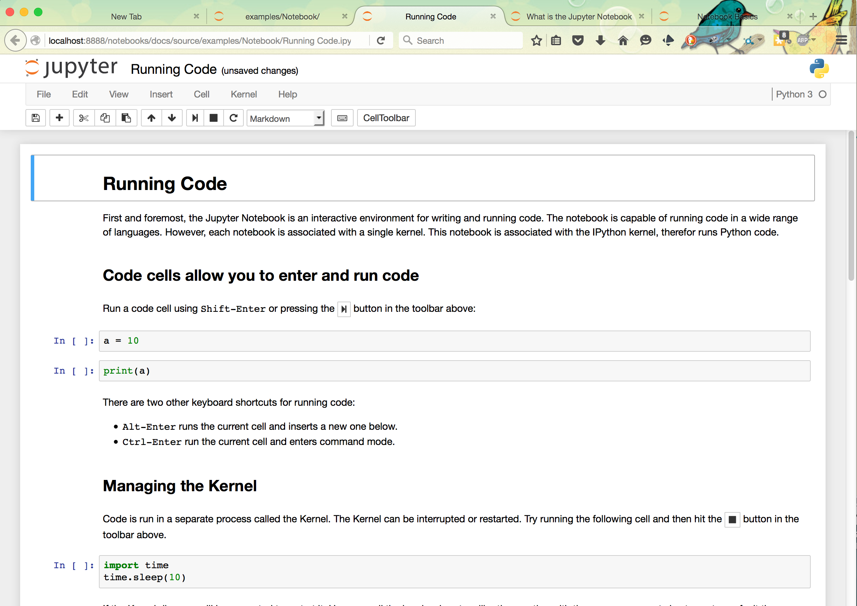Click the page's vertical scrollbar

coord(851,205)
